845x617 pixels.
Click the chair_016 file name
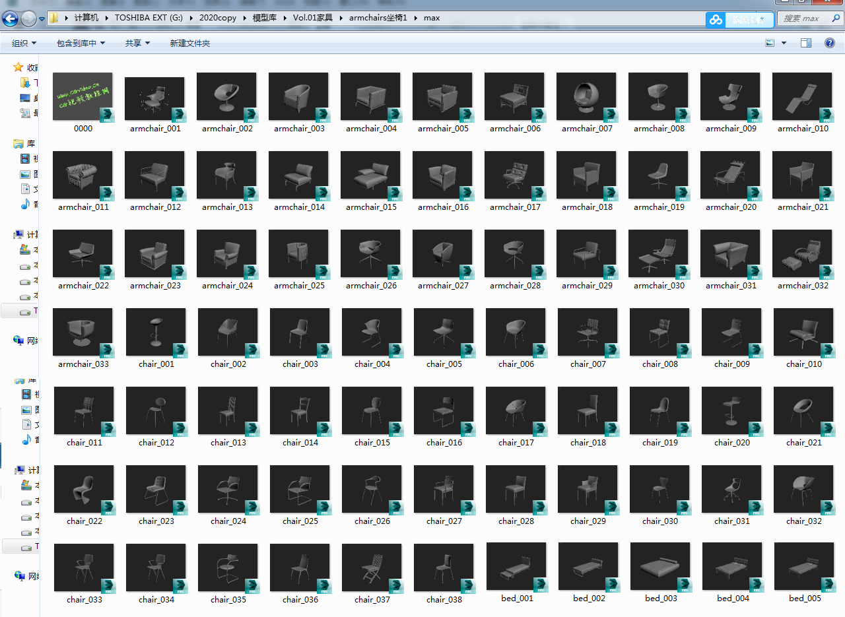point(444,443)
